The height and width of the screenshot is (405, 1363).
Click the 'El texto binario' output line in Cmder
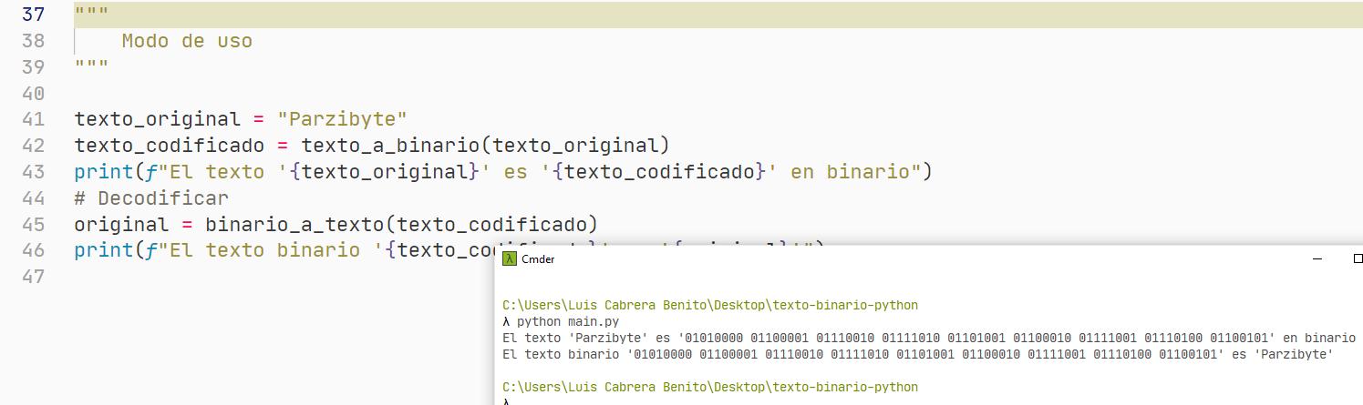pyautogui.click(x=918, y=354)
